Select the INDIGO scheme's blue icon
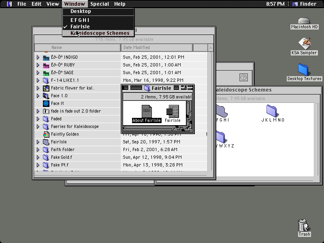 click(46, 57)
